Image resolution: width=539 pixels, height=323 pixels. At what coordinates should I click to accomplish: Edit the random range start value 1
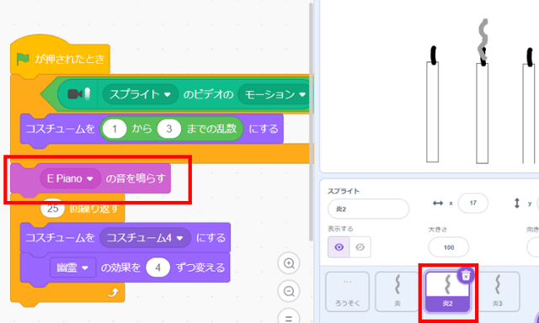tap(115, 129)
